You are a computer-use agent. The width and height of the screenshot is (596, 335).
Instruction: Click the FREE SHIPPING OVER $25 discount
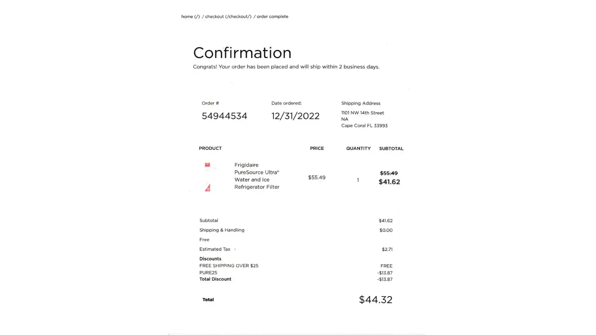229,266
